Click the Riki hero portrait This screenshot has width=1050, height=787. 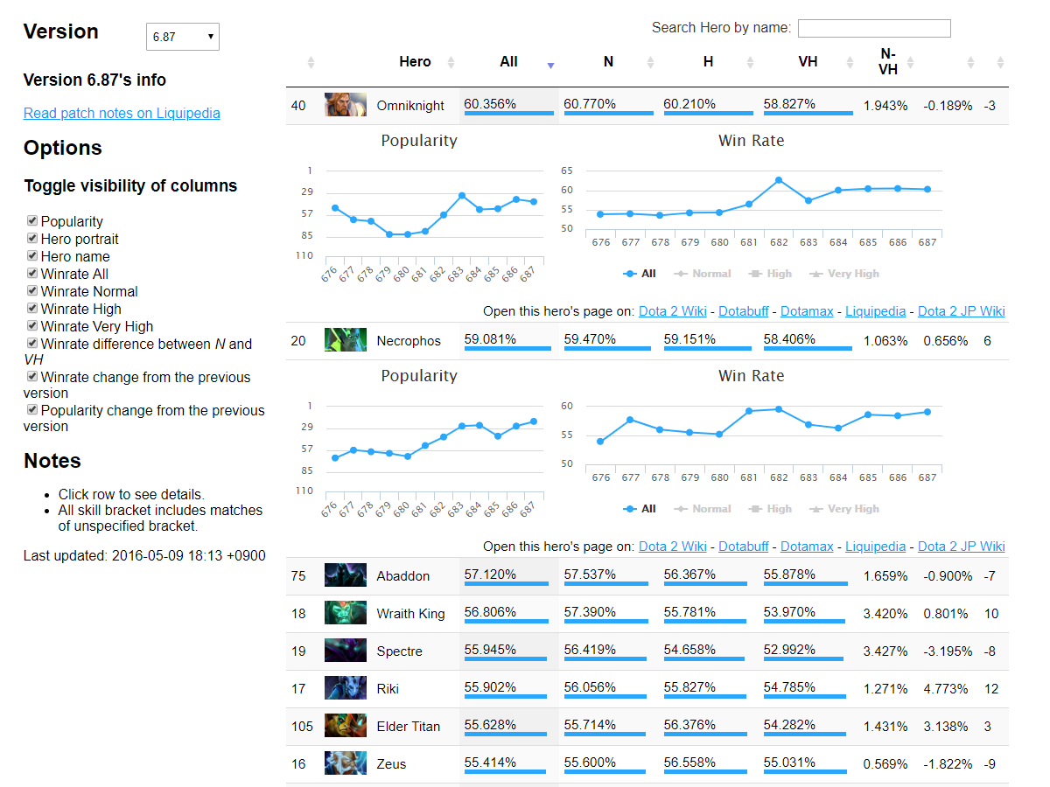[345, 689]
